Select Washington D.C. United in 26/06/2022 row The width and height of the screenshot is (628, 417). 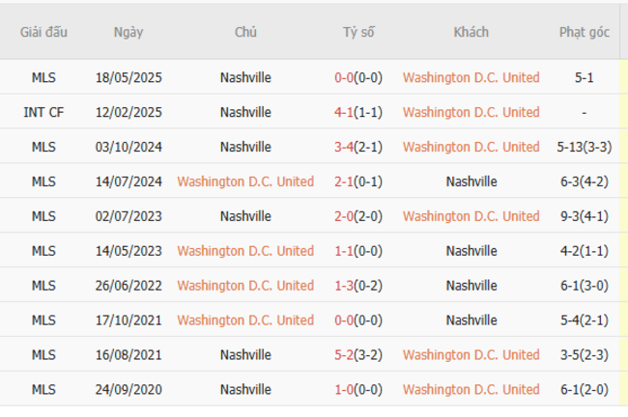click(245, 286)
